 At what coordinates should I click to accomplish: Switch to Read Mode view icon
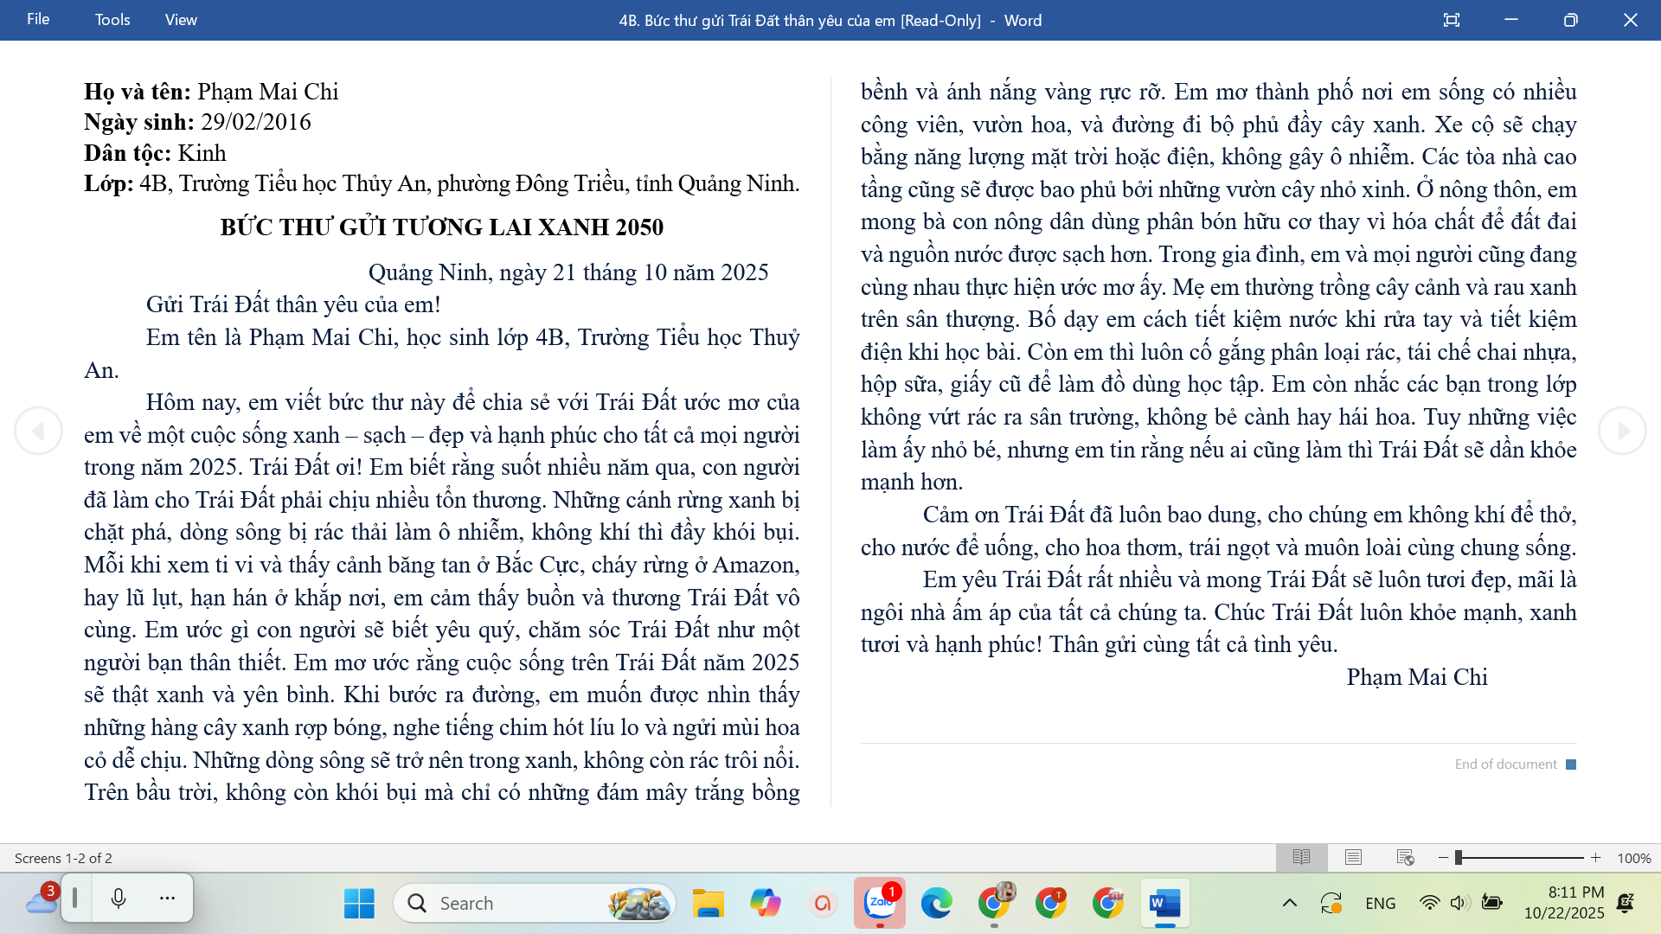[1301, 857]
